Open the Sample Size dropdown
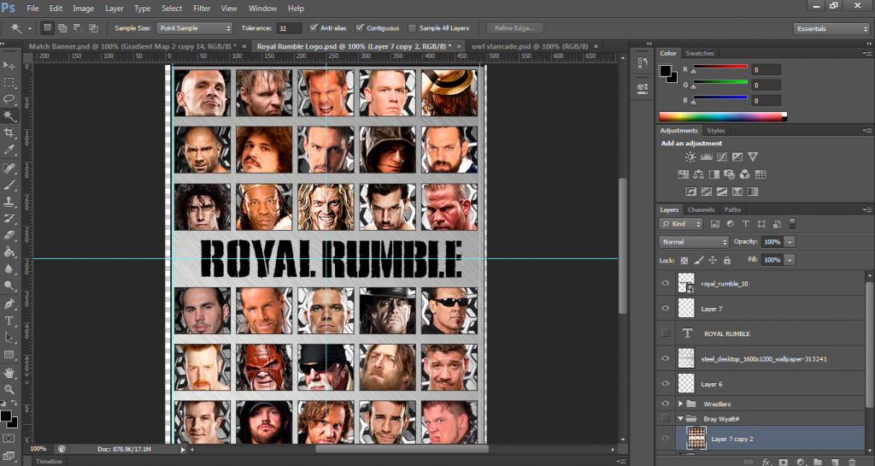 [194, 28]
